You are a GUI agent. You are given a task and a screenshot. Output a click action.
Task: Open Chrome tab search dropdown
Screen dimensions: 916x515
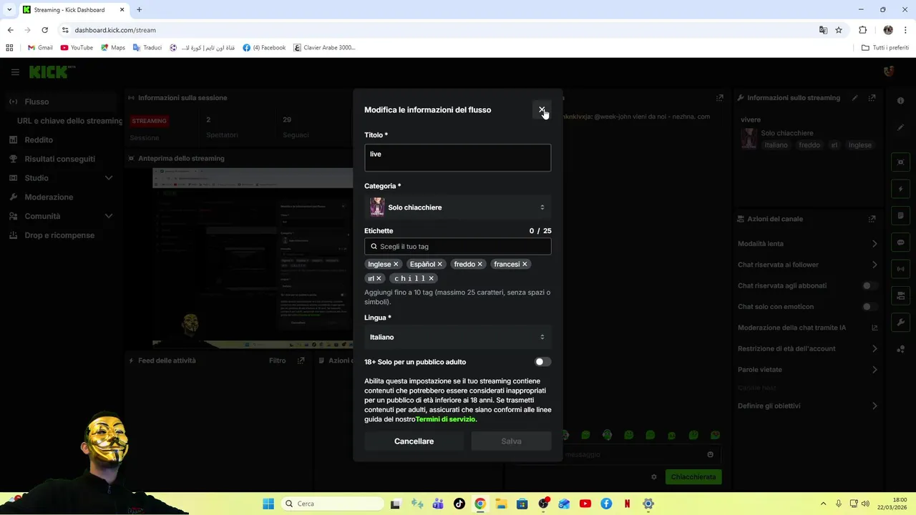tap(9, 9)
